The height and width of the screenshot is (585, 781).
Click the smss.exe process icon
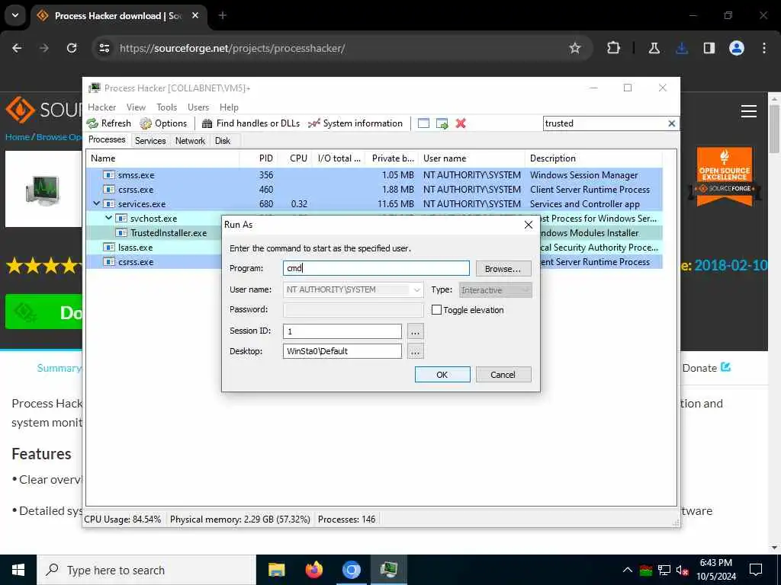coord(109,175)
